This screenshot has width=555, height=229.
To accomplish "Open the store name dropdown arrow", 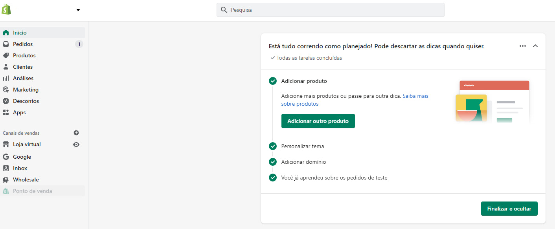I will 77,9.
